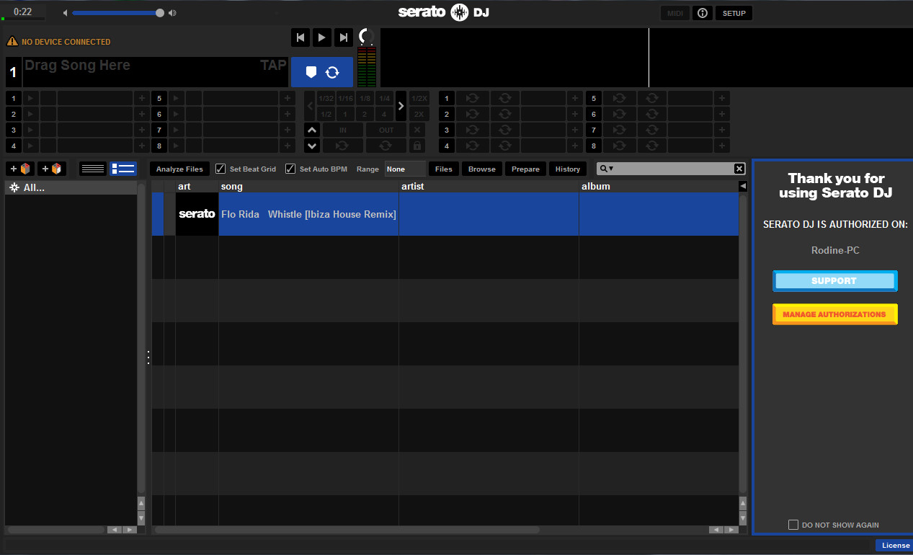Click the plus button beside cue 3
Image resolution: width=913 pixels, height=555 pixels.
pos(142,130)
